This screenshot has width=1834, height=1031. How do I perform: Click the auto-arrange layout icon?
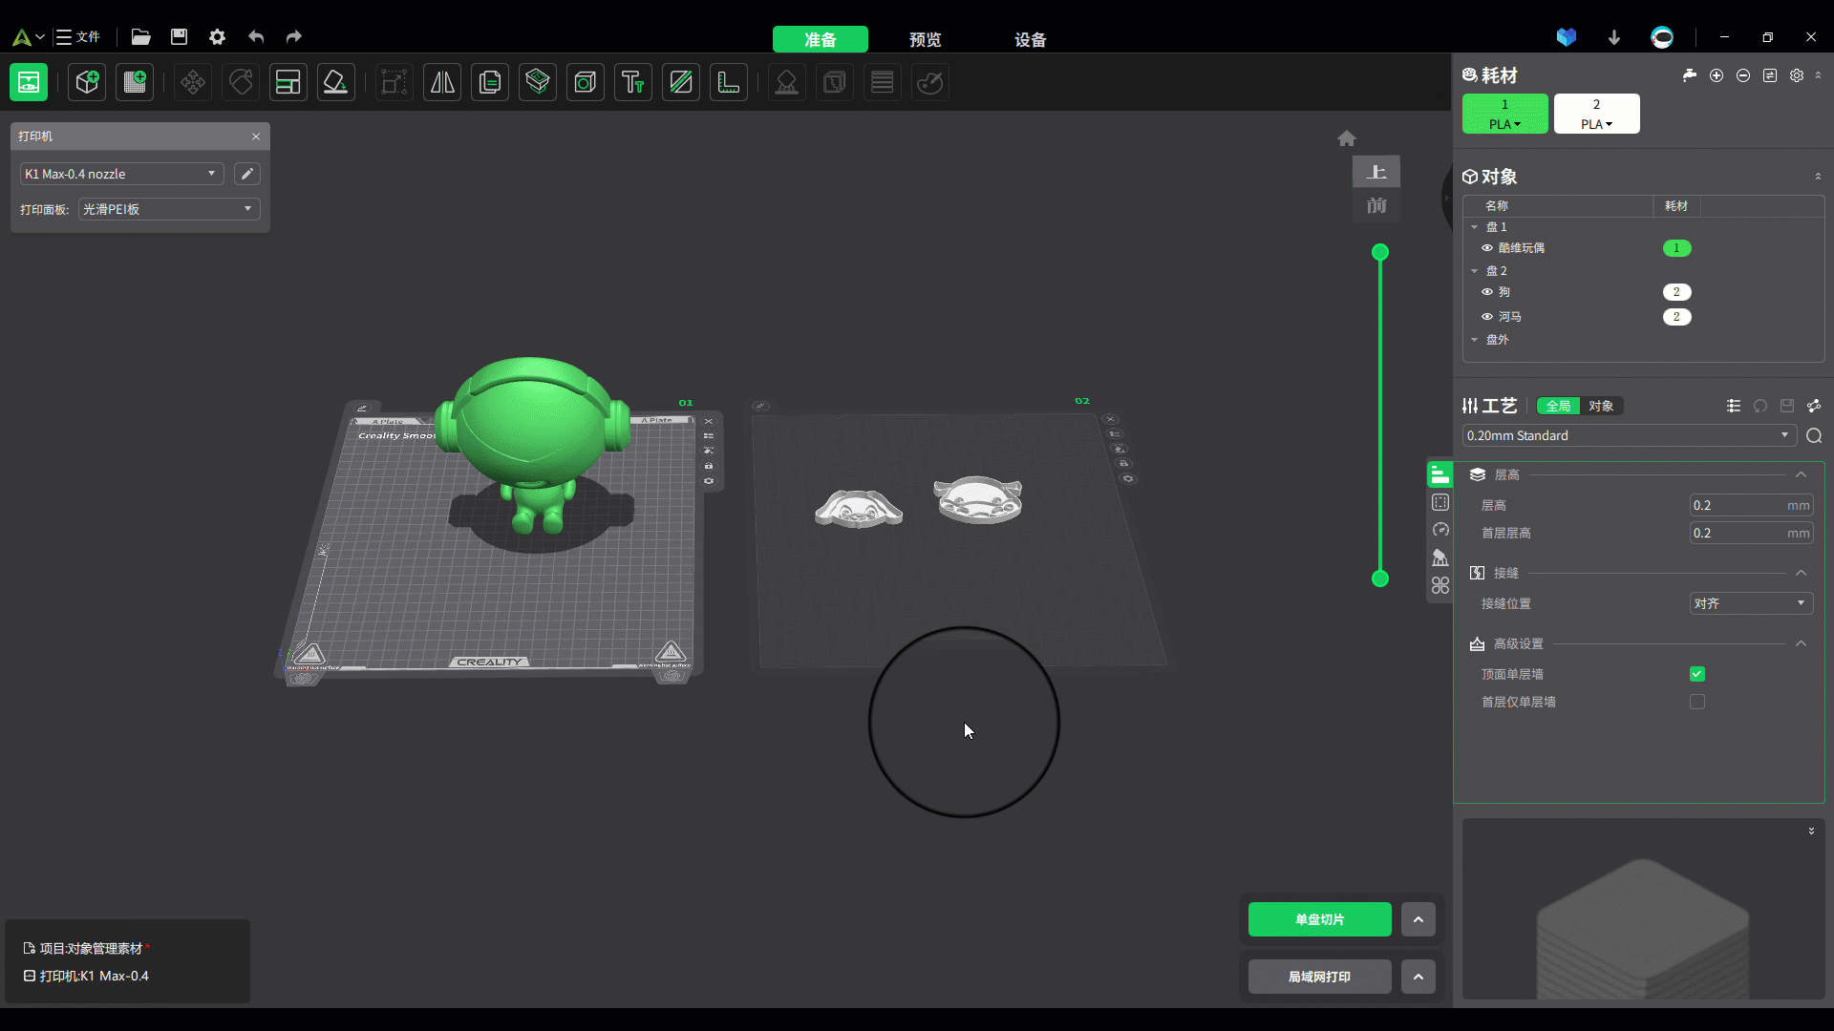(288, 82)
